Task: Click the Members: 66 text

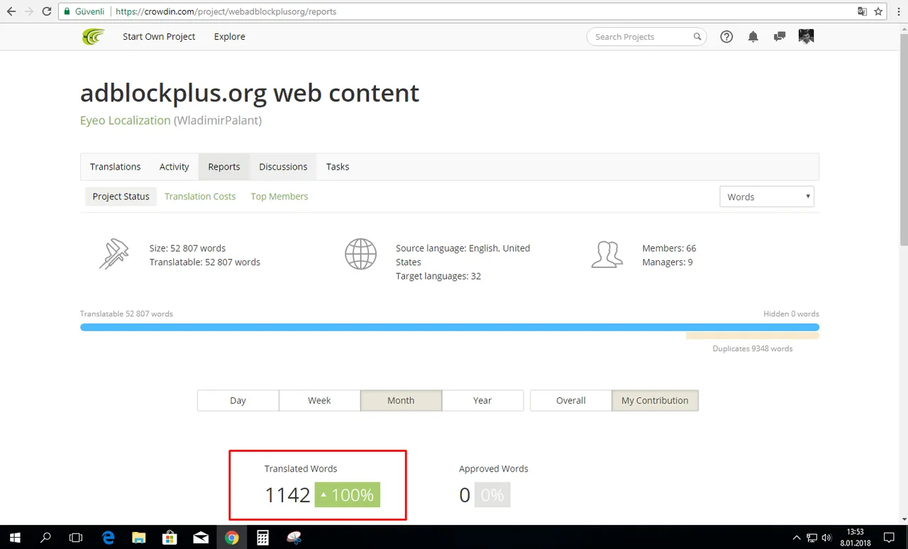Action: tap(669, 248)
